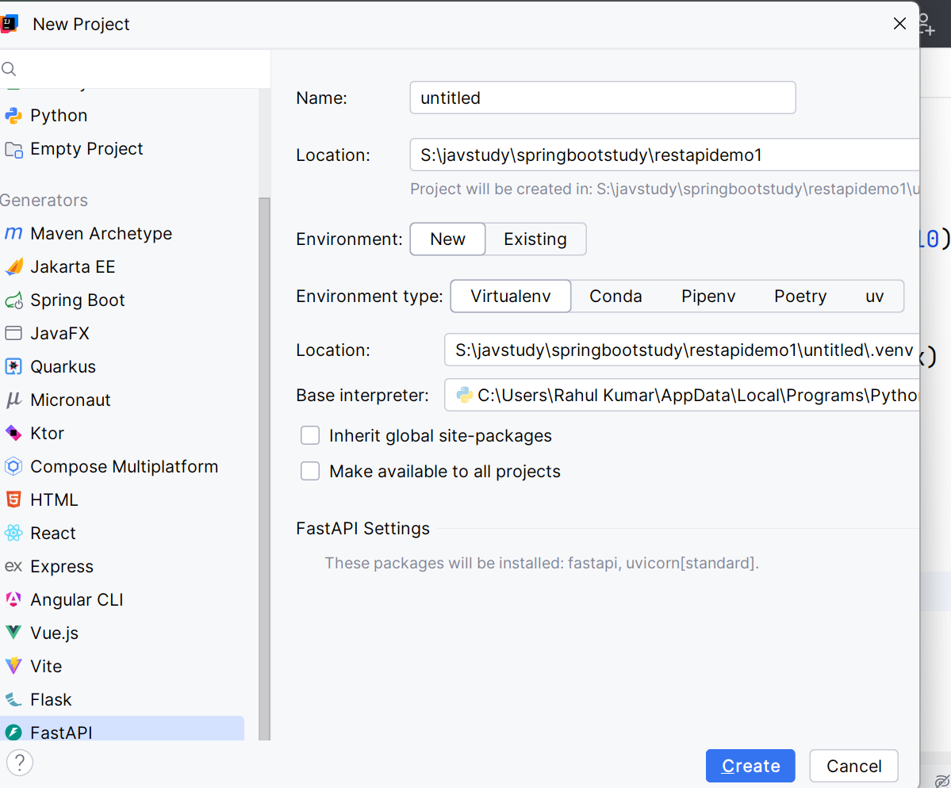Choose uv environment type
Viewport: 951px width, 788px height.
(x=874, y=296)
